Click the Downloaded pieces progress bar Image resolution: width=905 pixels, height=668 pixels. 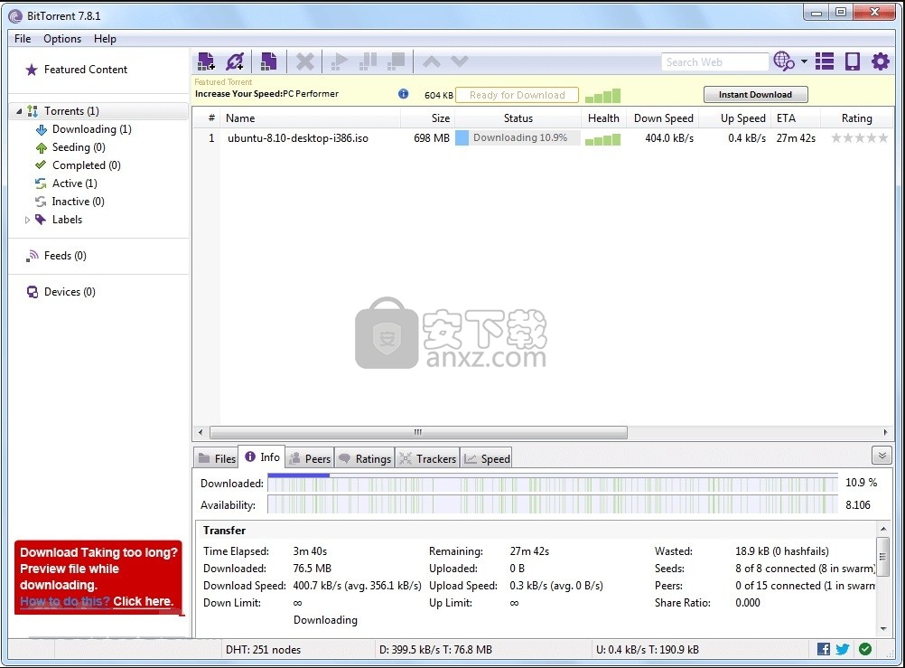pyautogui.click(x=553, y=483)
